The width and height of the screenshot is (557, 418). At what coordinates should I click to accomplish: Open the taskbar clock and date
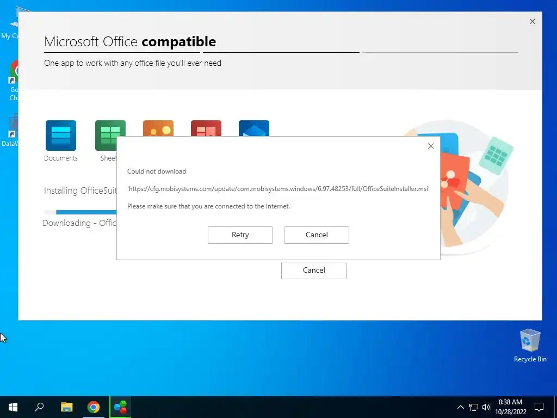[510, 407]
